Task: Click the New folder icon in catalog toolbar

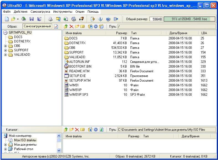Action: pyautogui.click(x=71, y=130)
